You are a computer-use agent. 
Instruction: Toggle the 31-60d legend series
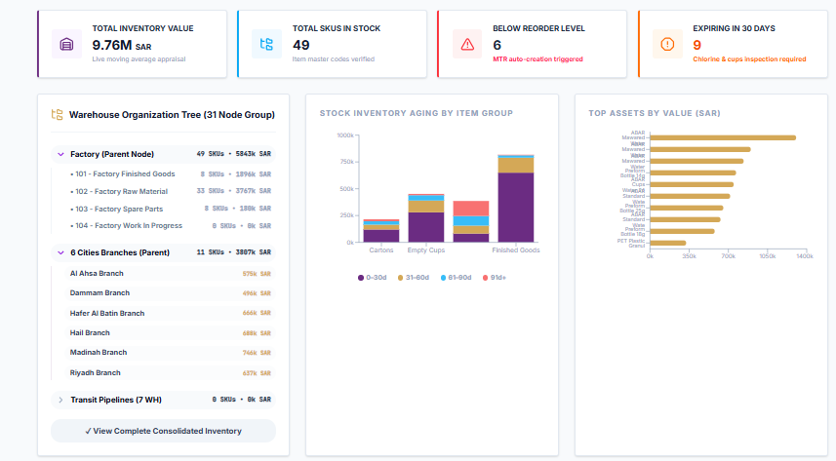[x=414, y=278]
